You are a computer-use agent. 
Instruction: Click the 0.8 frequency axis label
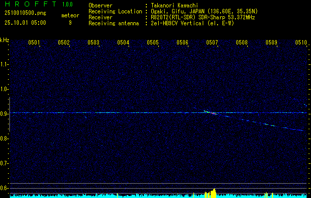tap(4, 139)
